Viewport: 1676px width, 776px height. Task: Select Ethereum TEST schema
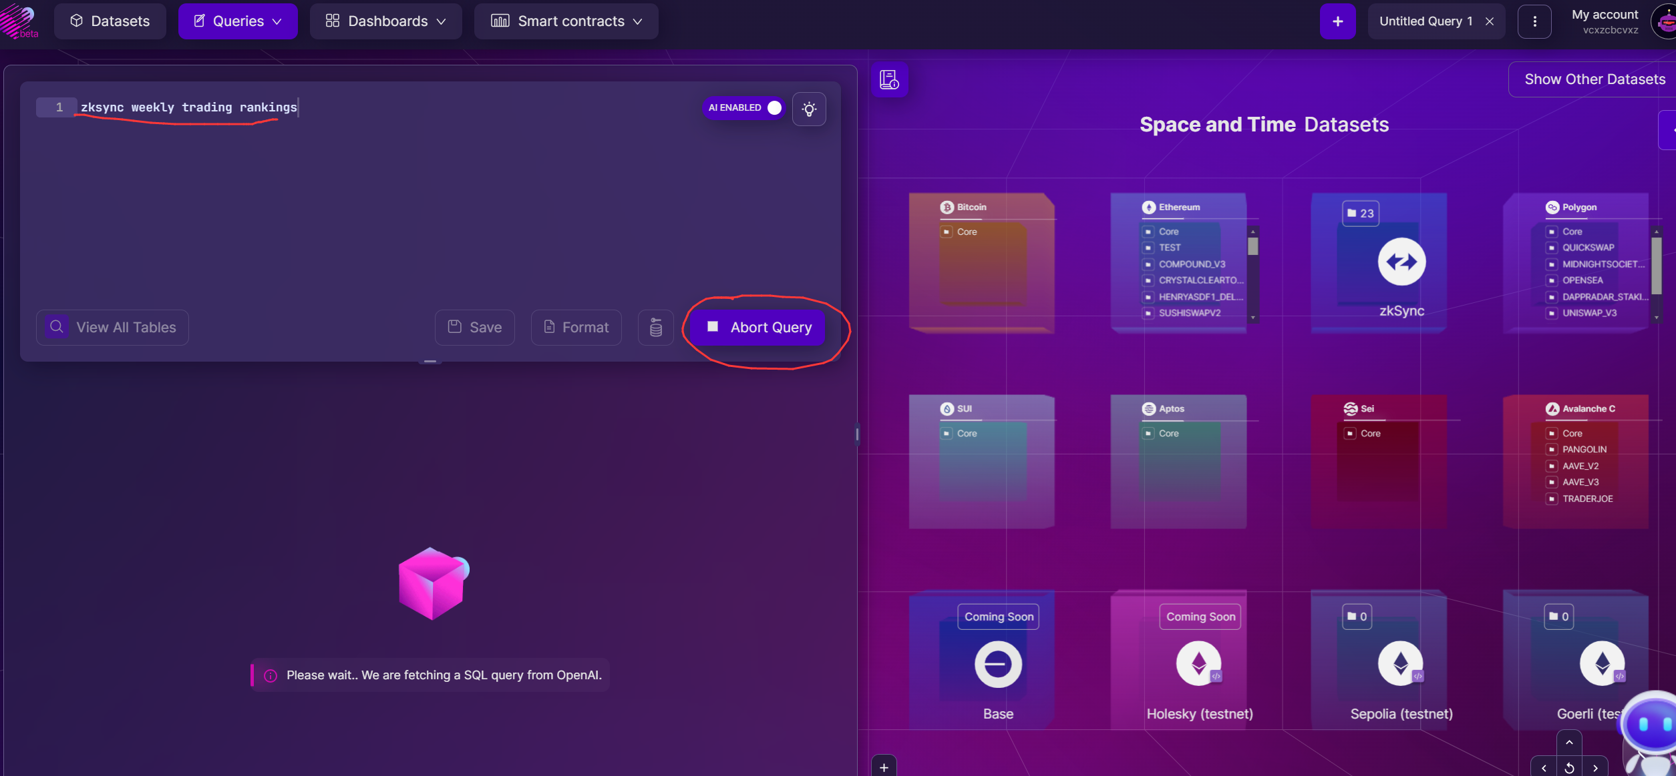click(1162, 248)
